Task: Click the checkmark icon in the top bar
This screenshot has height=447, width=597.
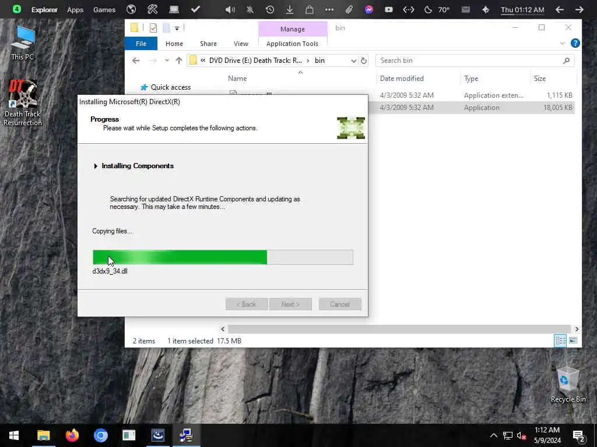Action: (196, 9)
